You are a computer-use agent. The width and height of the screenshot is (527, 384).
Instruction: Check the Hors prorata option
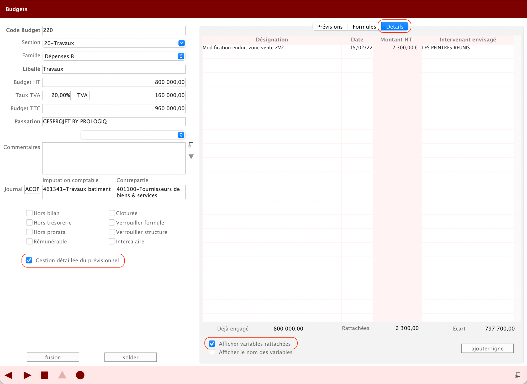point(29,232)
